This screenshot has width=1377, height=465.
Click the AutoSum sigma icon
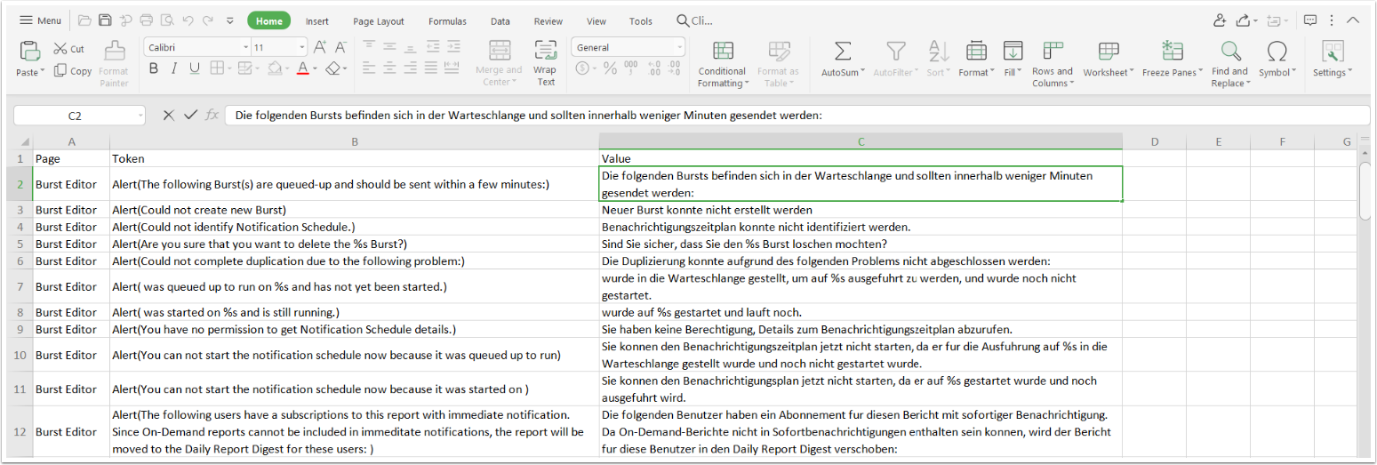click(842, 51)
